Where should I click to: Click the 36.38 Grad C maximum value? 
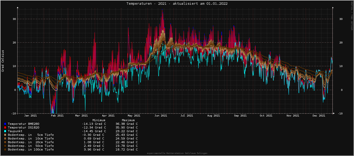(127, 124)
